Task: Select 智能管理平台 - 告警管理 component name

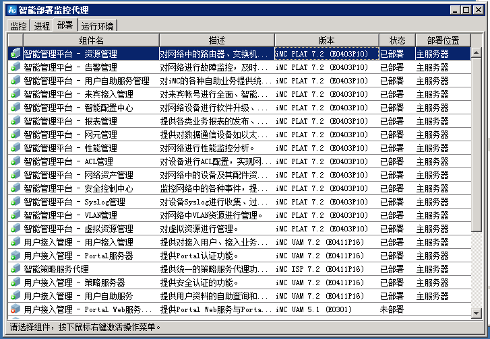Action: 70,67
